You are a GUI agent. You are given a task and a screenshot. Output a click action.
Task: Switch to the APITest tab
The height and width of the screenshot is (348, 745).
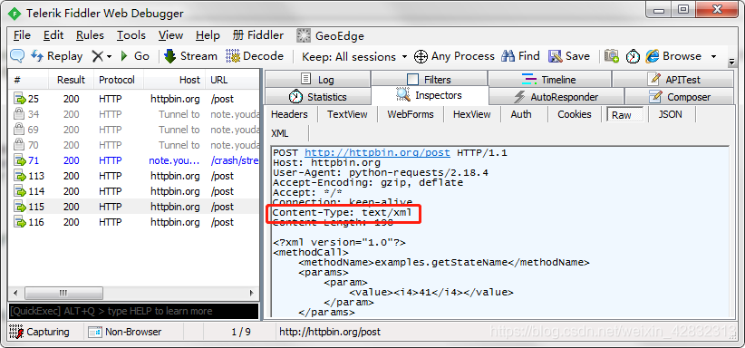pos(673,80)
